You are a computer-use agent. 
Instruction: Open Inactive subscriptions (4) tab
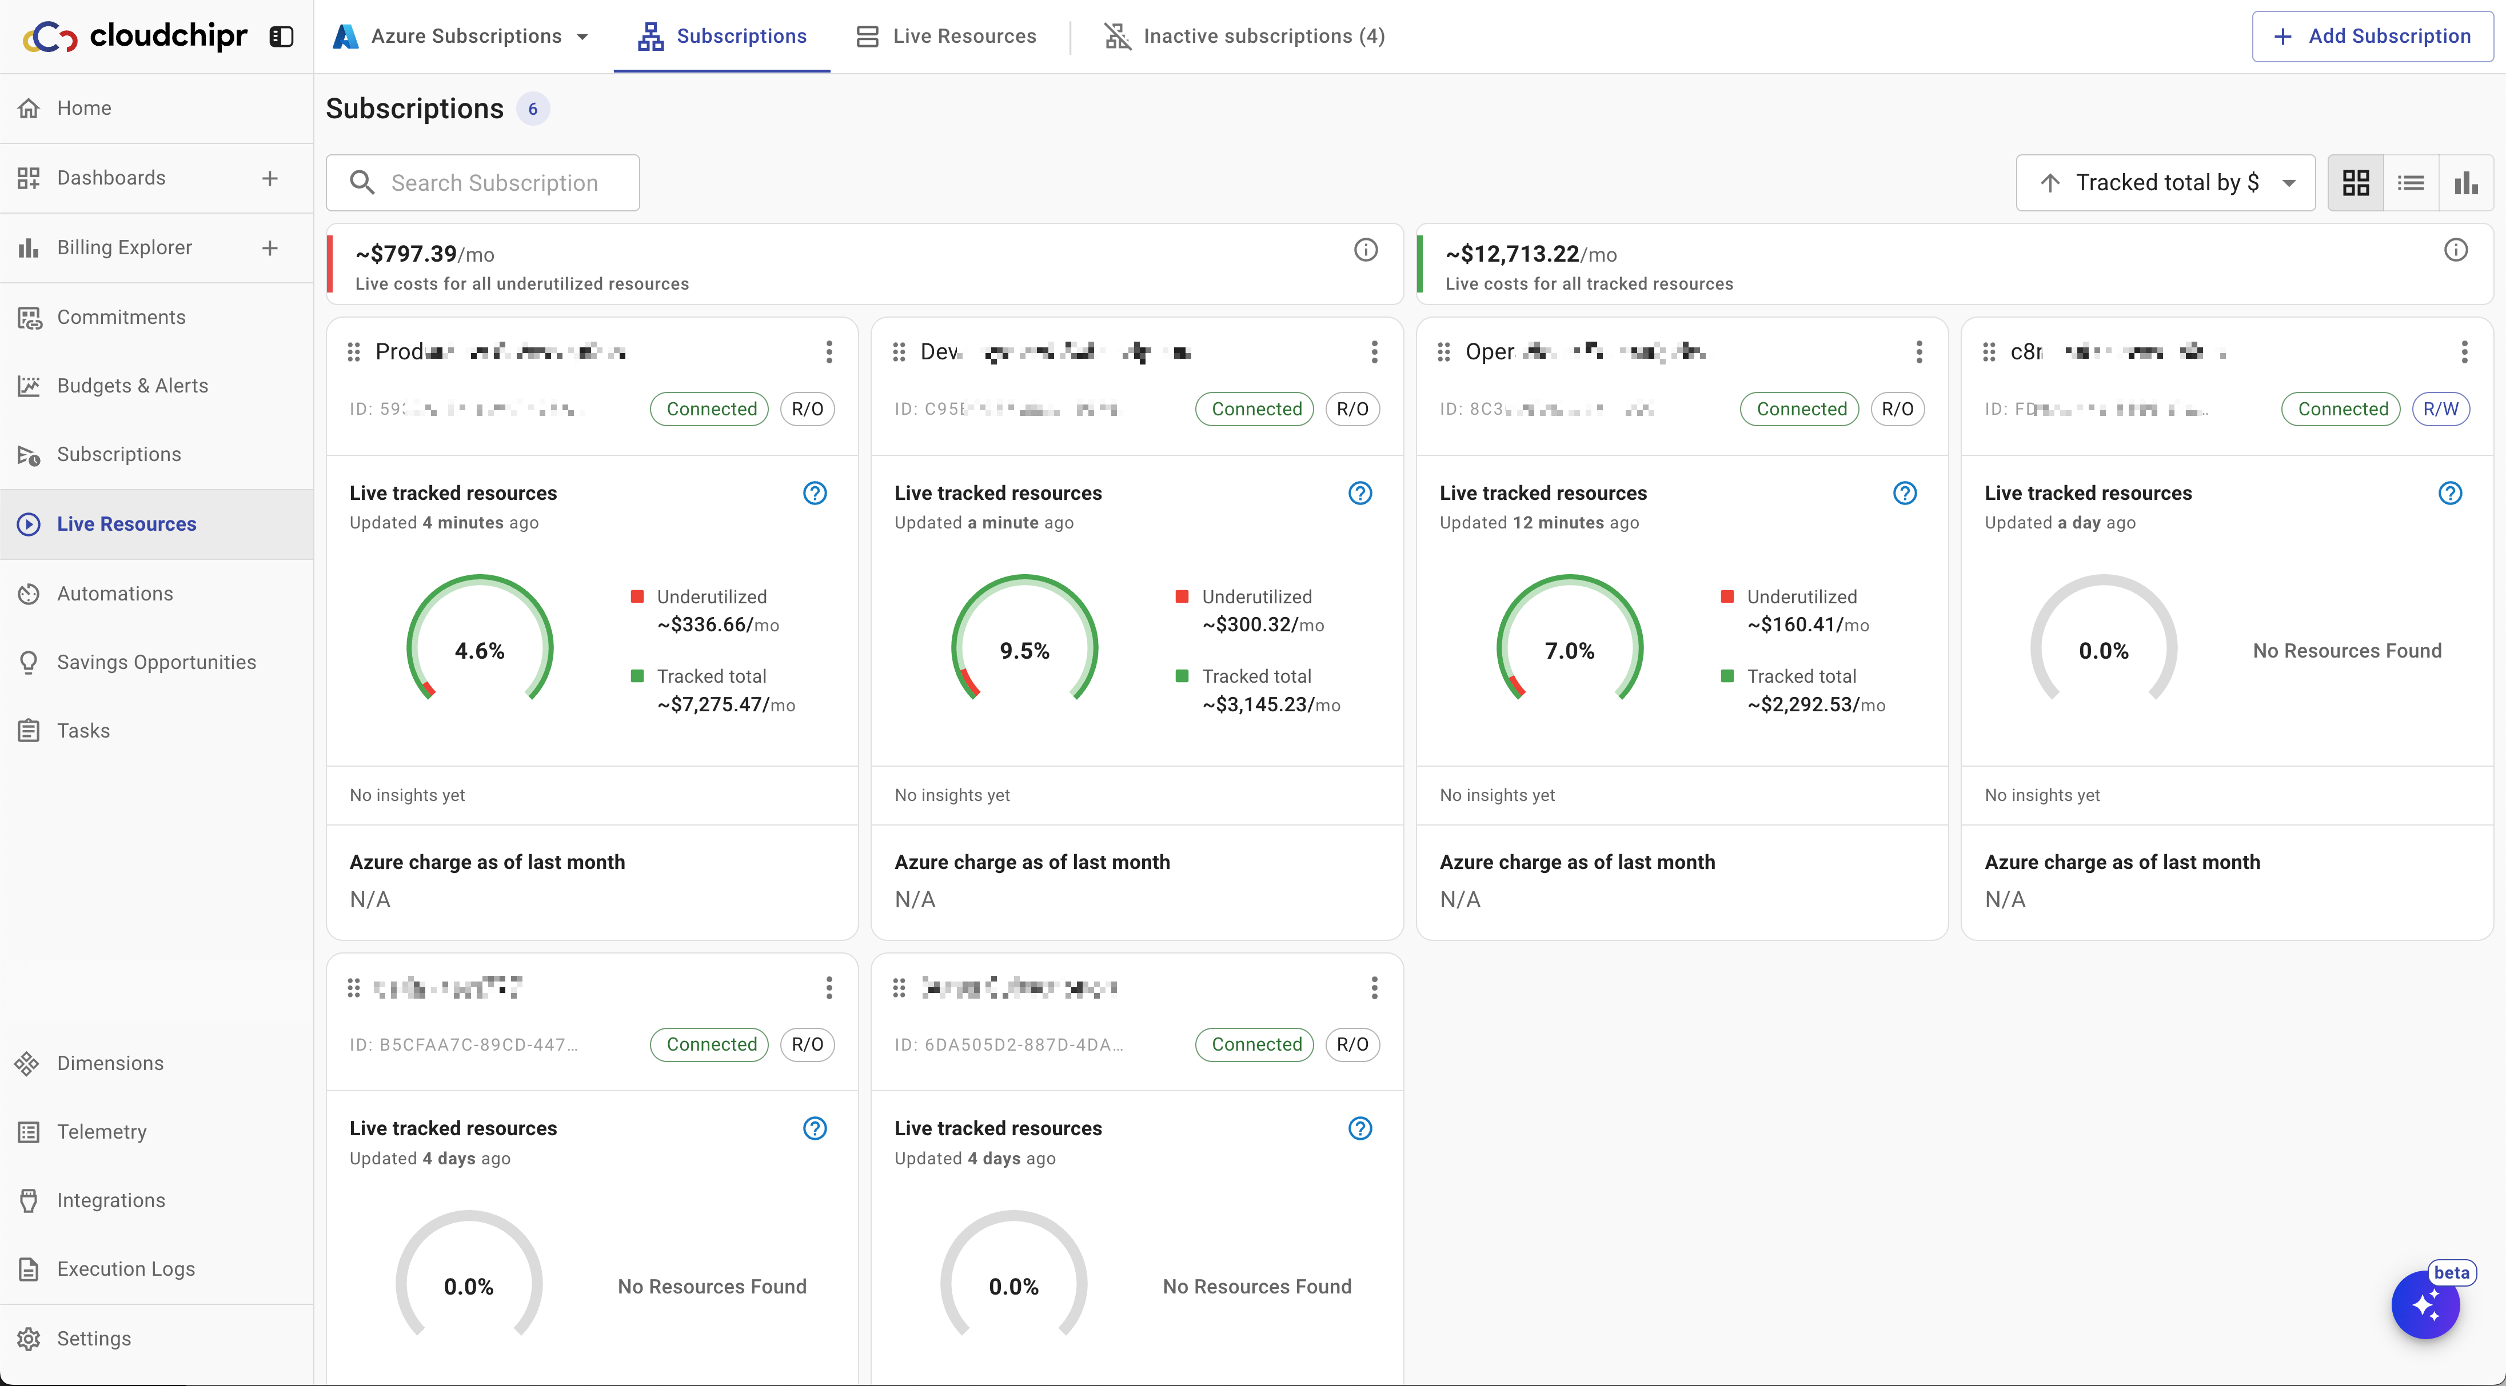(x=1244, y=37)
